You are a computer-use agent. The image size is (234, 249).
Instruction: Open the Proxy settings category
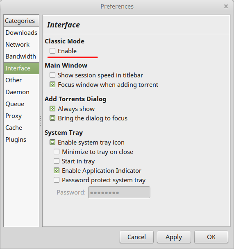(21, 116)
